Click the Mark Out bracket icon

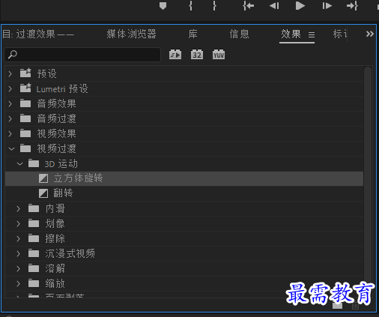pos(214,6)
